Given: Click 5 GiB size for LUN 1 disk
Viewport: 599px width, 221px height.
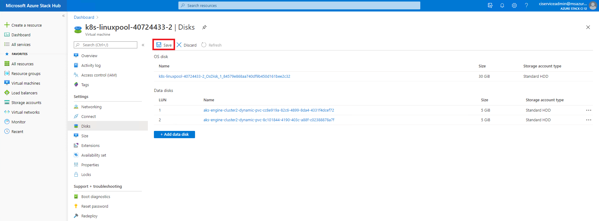Looking at the screenshot, I should tap(486, 110).
